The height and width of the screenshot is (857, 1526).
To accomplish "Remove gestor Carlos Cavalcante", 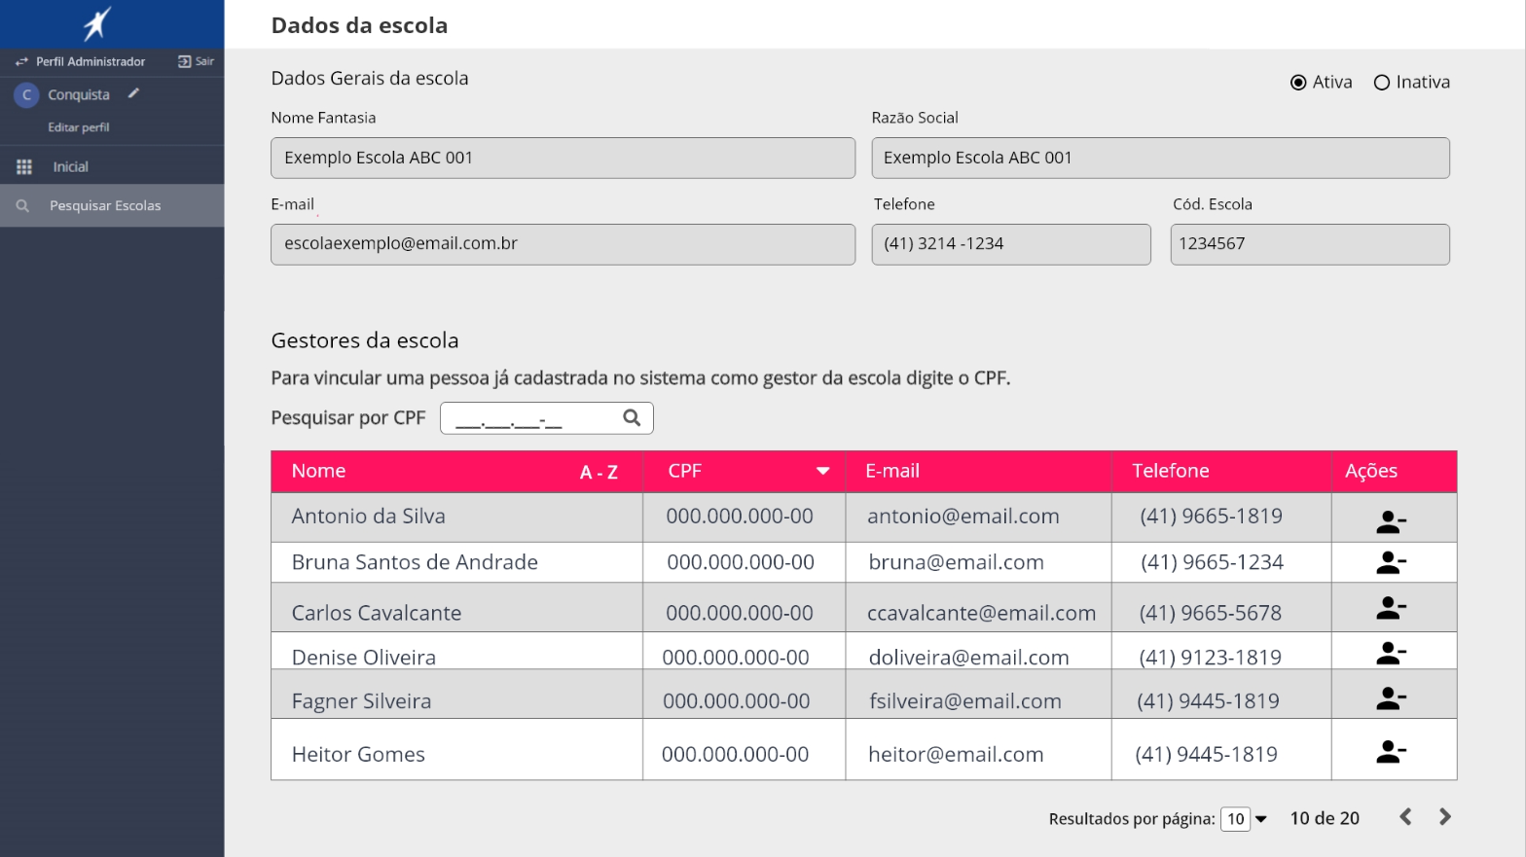I will 1392,608.
